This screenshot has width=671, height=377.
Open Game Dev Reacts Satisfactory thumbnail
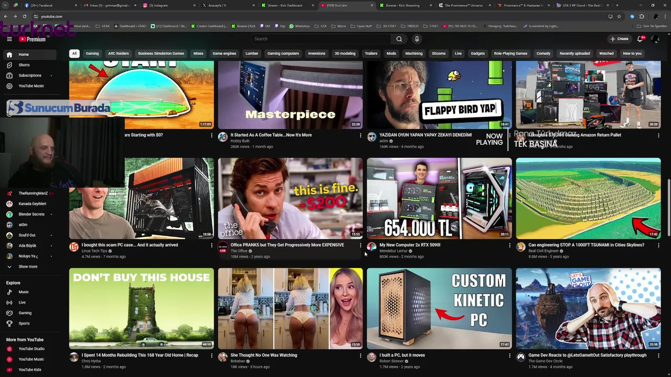[588, 308]
